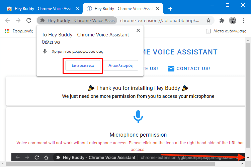Image resolution: width=251 pixels, height=167 pixels.
Task: Click the CONTACT US! link
Action: pos(193,68)
